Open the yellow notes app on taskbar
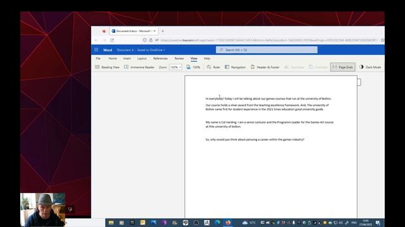 click(x=142, y=223)
